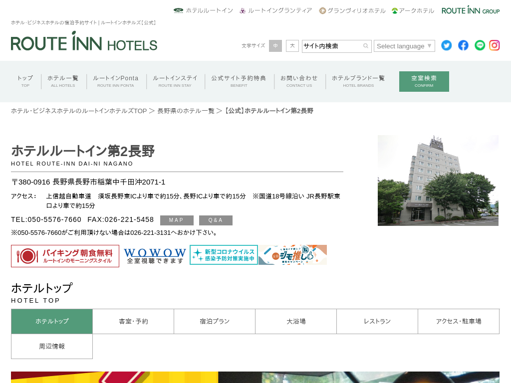511x383 pixels.
Task: Open 公式サイト予約特典 BENEFIT menu
Action: [x=239, y=81]
